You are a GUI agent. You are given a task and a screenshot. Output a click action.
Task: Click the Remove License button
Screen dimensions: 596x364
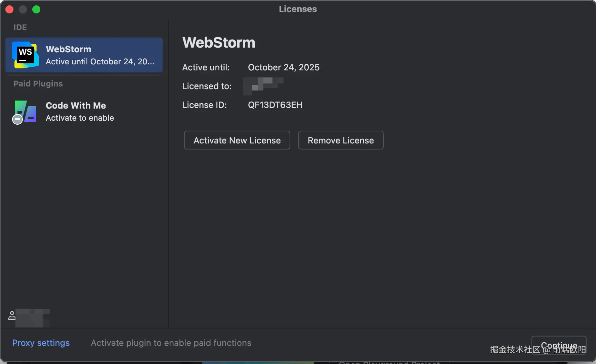coord(341,140)
